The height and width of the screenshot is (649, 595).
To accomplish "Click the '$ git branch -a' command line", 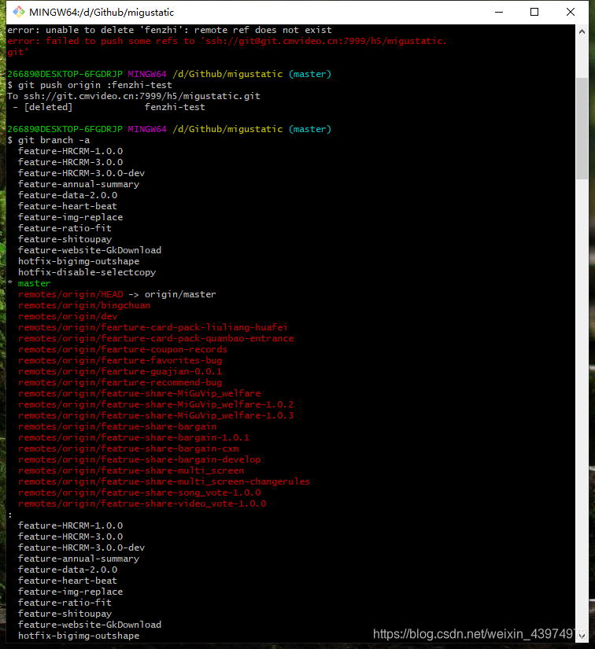I will click(x=49, y=140).
